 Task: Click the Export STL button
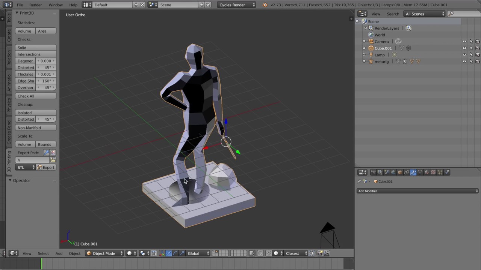tap(46, 168)
